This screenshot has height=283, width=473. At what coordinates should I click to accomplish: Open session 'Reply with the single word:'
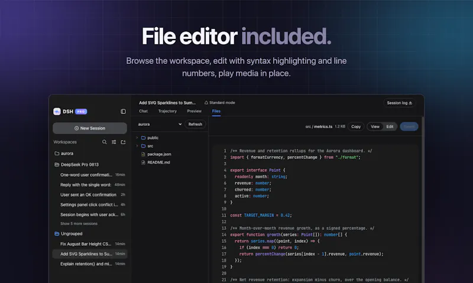click(x=90, y=185)
